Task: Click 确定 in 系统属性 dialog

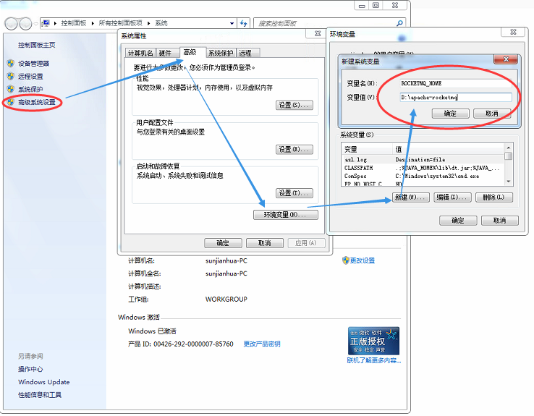Action: [223, 243]
